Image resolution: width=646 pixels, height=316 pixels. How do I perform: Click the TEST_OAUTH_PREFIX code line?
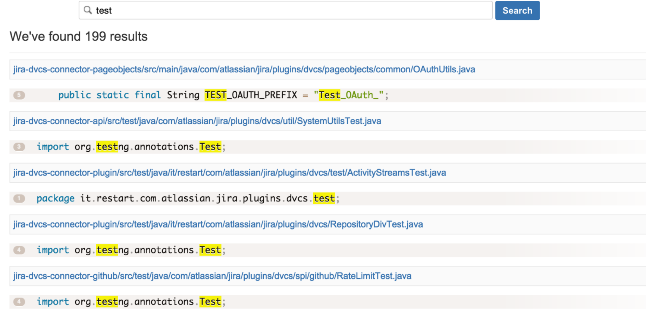(223, 95)
